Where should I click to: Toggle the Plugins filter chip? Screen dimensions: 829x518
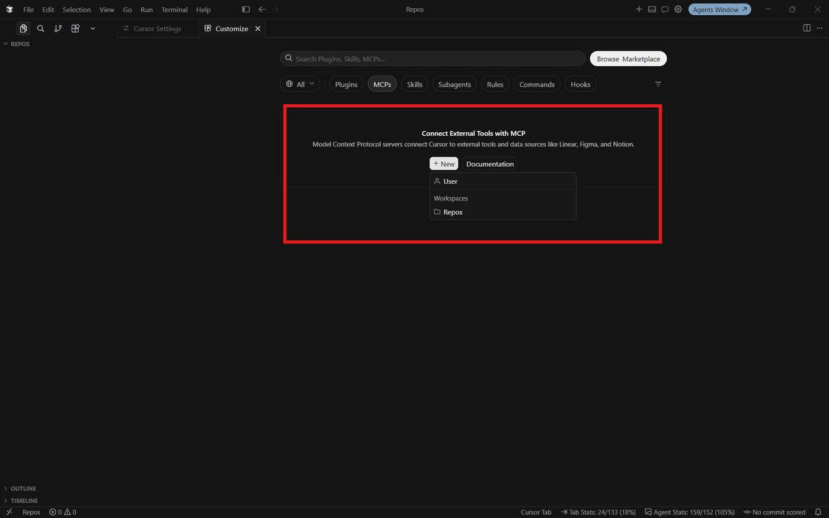tap(346, 84)
